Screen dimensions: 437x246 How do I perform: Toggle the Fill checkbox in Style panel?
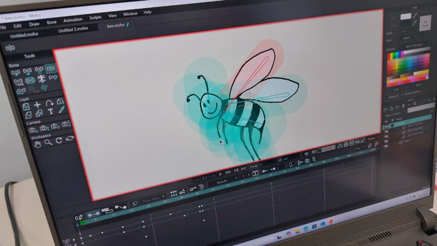coord(388,18)
